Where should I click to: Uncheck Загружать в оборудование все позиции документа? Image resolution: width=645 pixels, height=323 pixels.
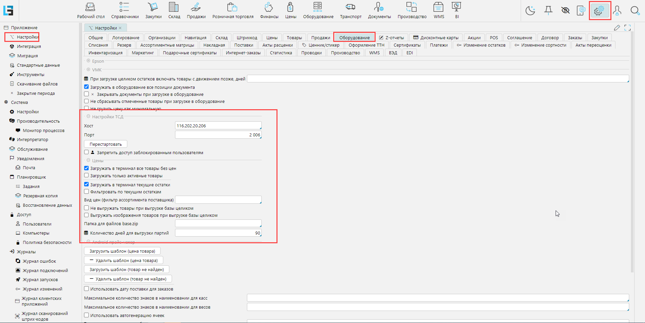pos(86,87)
